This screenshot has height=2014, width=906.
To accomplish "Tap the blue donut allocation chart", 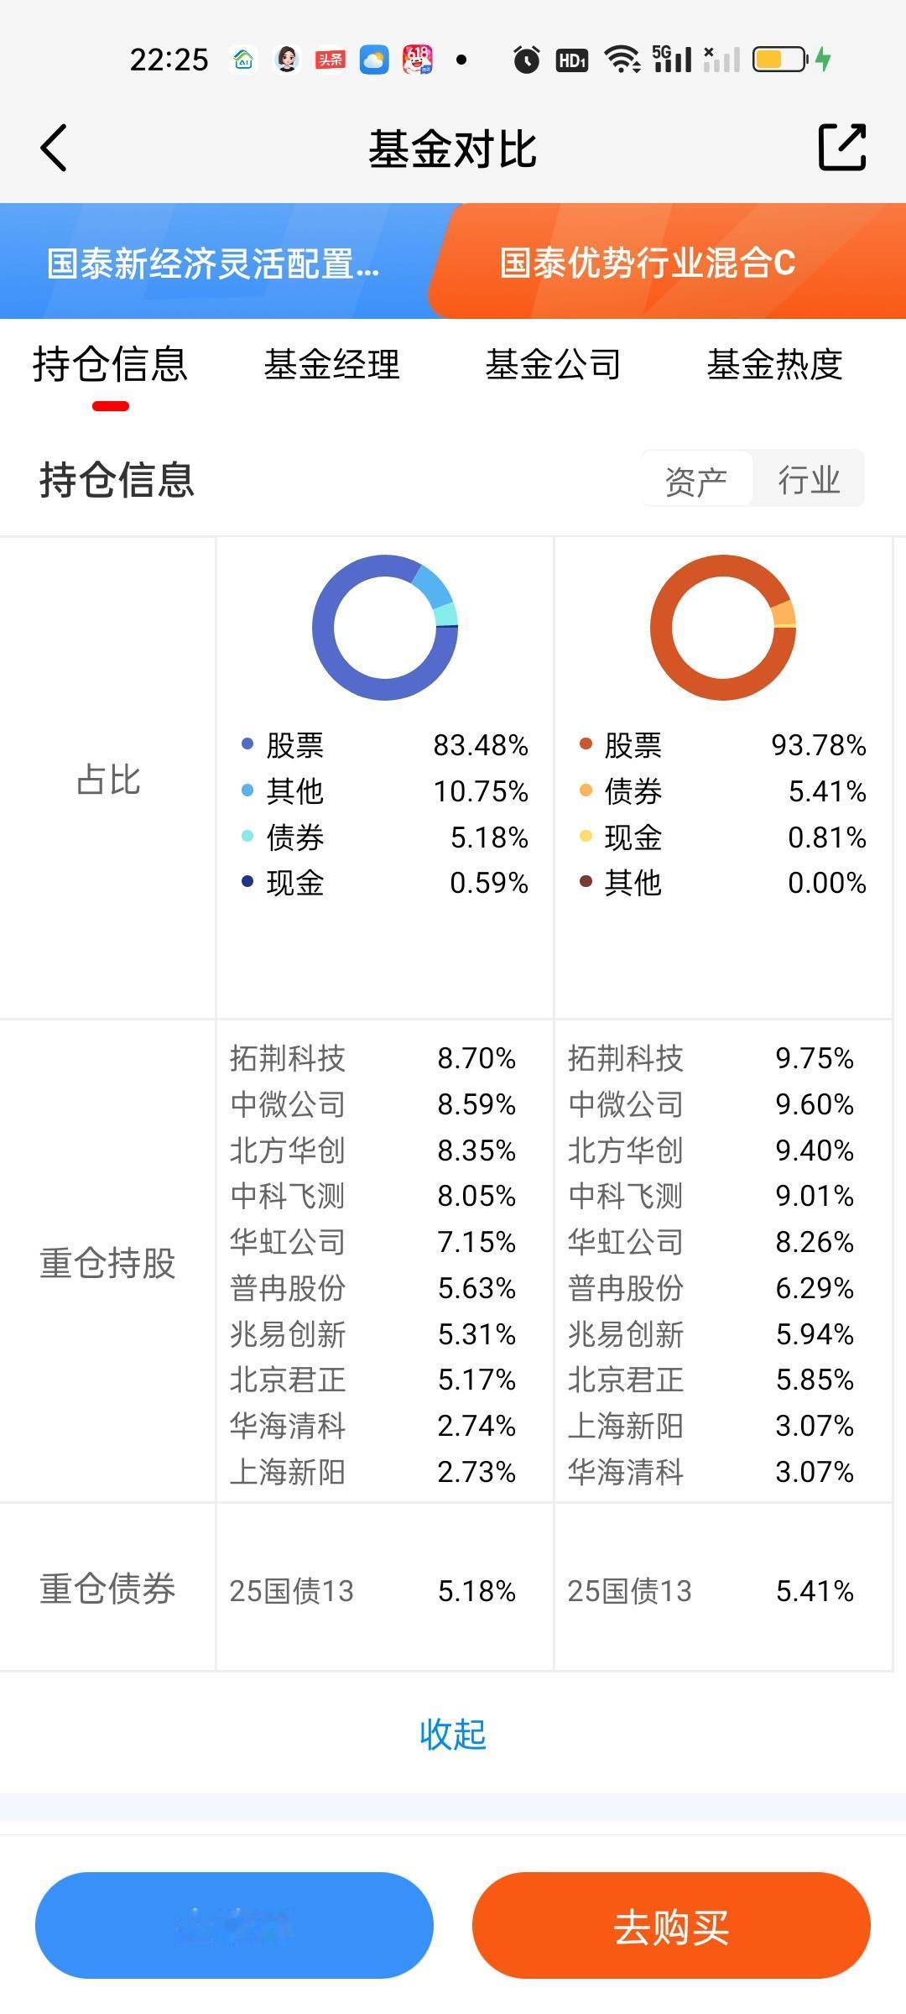I will pyautogui.click(x=385, y=628).
